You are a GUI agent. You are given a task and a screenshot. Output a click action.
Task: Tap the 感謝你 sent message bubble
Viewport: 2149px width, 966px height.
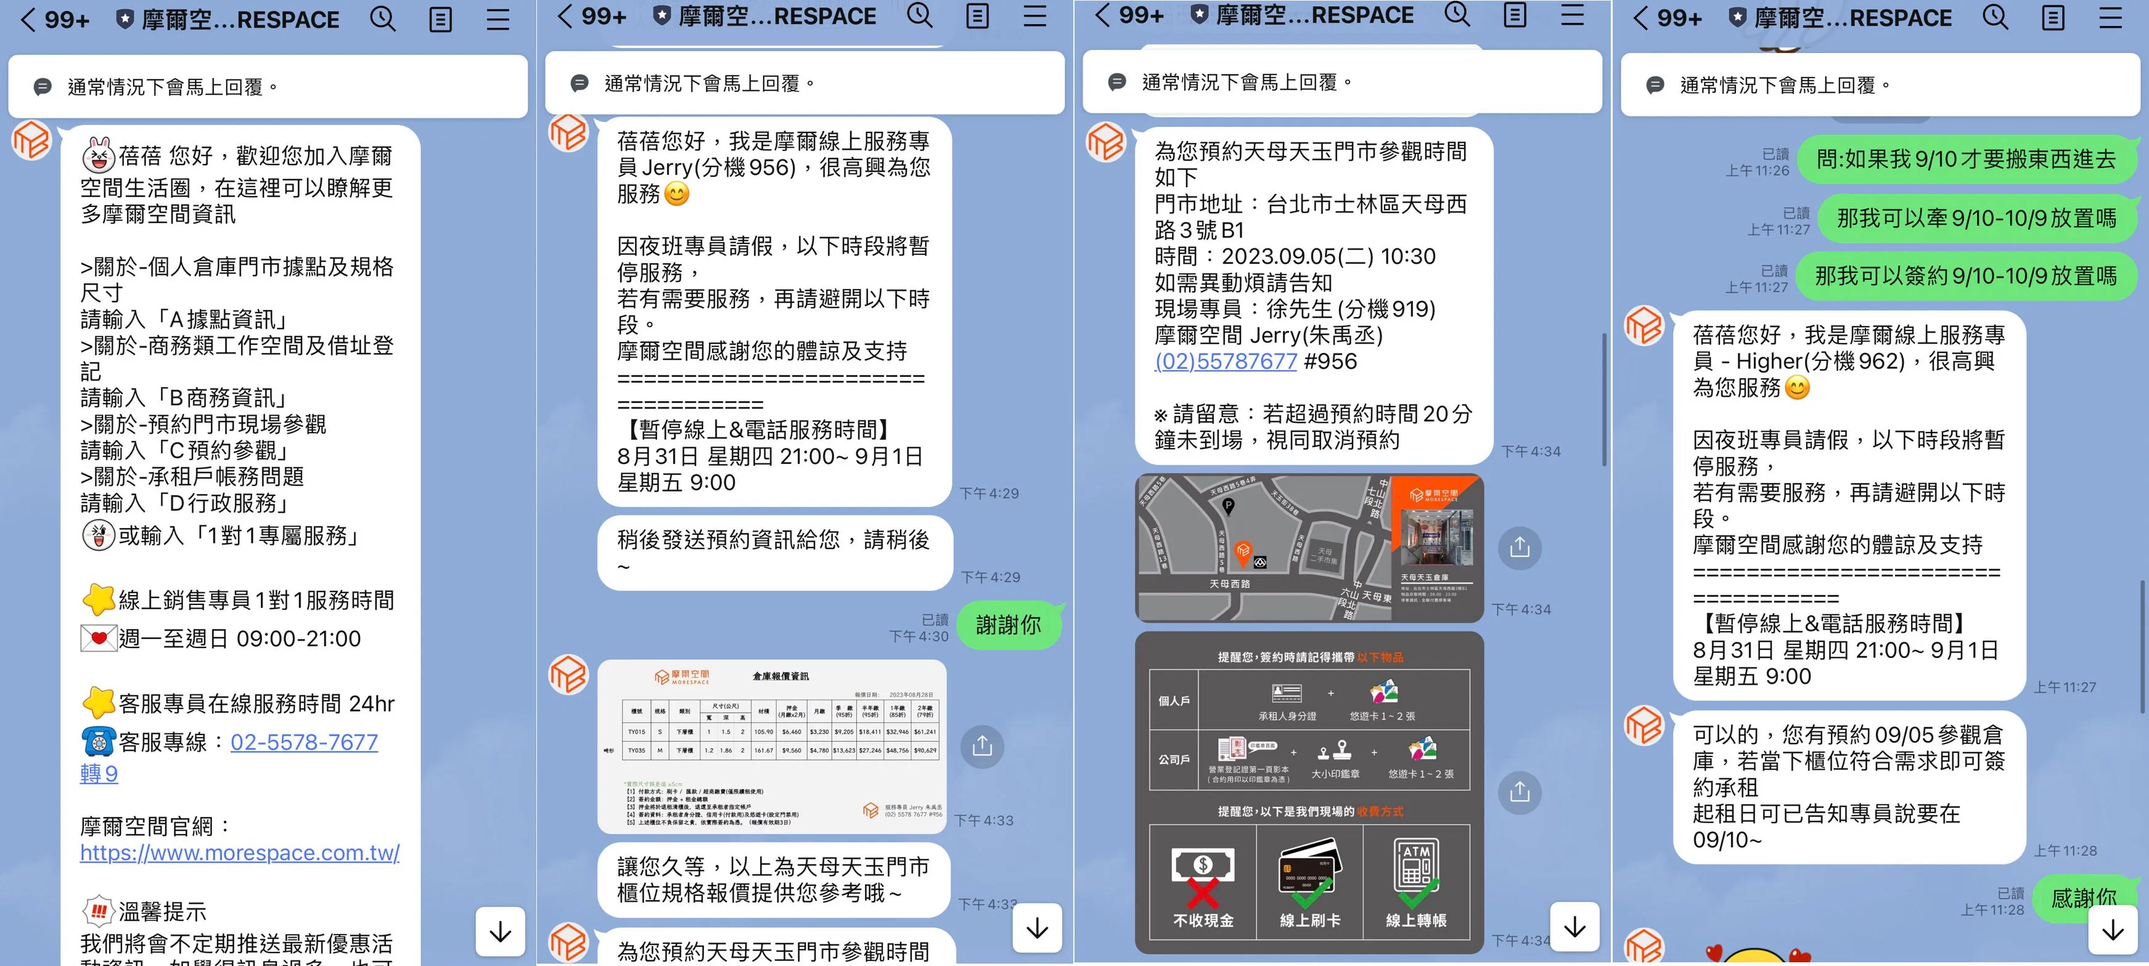pos(2083,898)
